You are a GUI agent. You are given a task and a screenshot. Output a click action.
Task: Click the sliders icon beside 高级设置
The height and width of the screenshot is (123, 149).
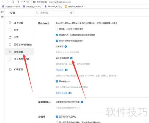pos(10,52)
